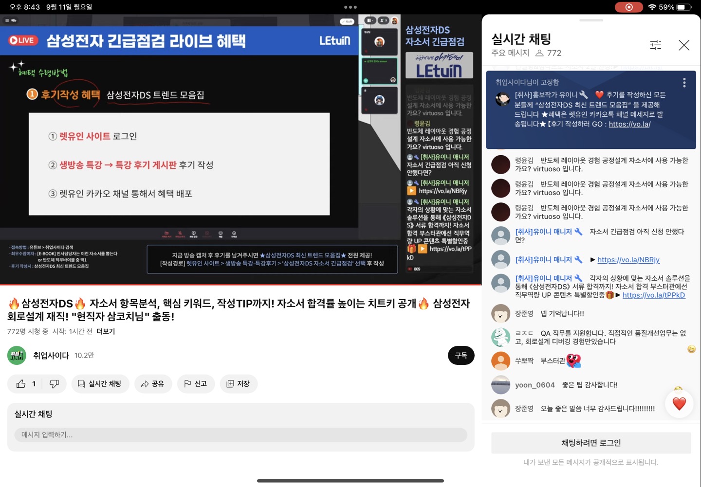The width and height of the screenshot is (701, 487).
Task: Select chat text 좋은 팁 감사합니다!
Action: (590, 385)
